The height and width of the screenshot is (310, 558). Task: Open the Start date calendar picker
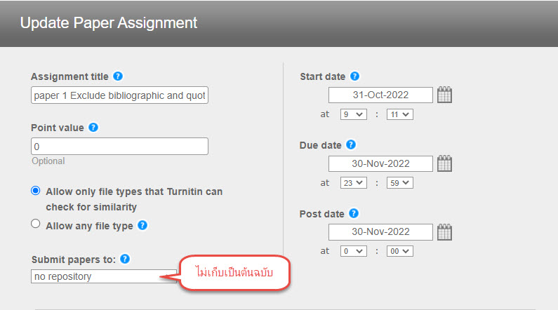pyautogui.click(x=444, y=95)
